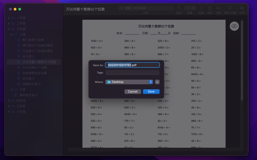Select 加减乘除混合运算 in sidebar
The image size is (257, 160).
click(x=34, y=73)
